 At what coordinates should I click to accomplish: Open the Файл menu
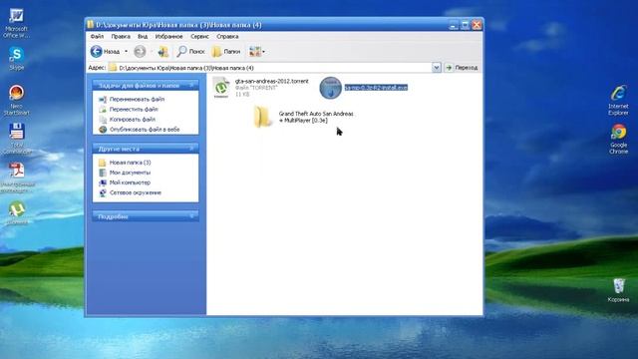(97, 36)
